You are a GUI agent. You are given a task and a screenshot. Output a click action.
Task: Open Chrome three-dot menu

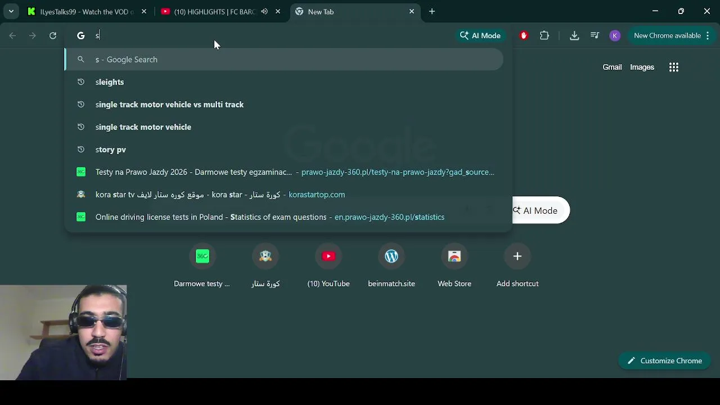(708, 35)
